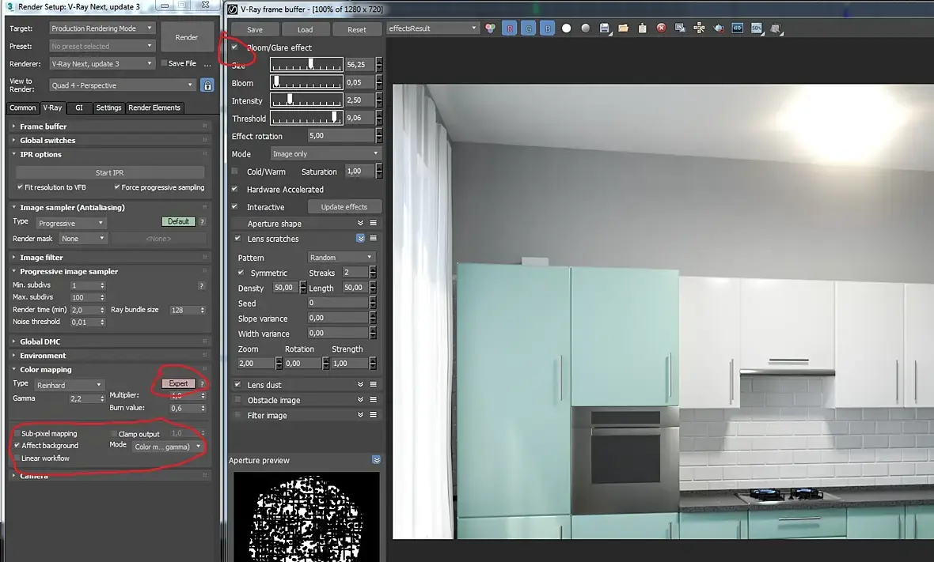Viewport: 934px width, 562px height.
Task: Toggle Lens dust checkbox
Action: point(237,385)
